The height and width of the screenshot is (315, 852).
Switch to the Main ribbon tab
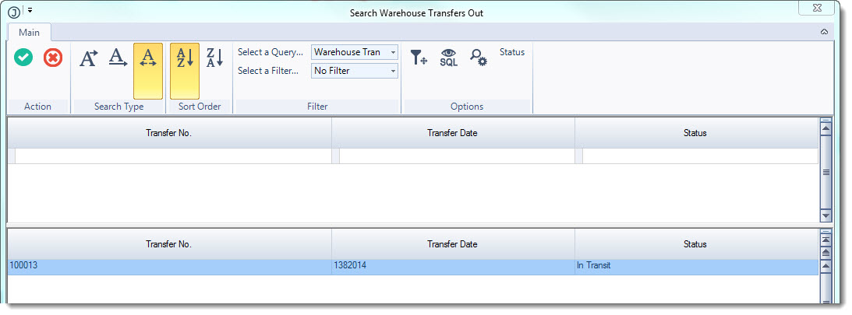pos(30,33)
